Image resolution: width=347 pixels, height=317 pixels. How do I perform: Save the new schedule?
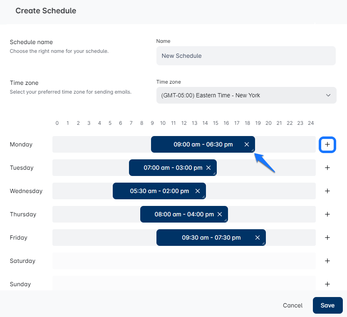[327, 305]
